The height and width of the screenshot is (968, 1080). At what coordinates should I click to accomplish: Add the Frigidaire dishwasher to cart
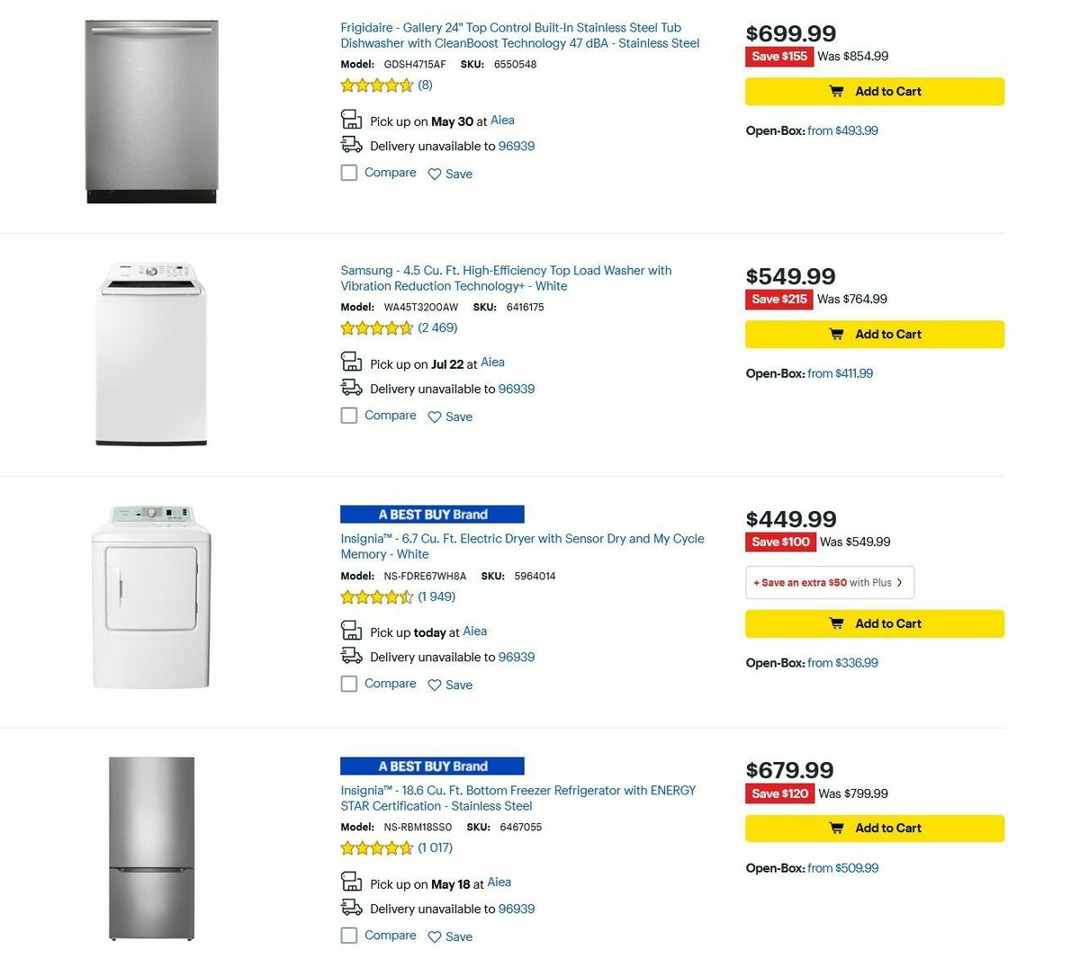[x=874, y=91]
